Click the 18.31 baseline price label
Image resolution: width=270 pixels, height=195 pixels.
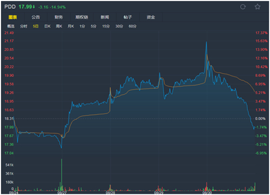[x=9, y=118]
